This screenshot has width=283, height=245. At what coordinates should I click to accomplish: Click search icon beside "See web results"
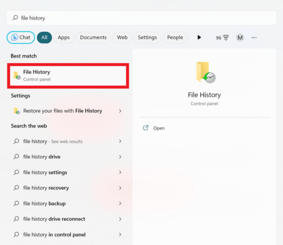[x=16, y=141]
